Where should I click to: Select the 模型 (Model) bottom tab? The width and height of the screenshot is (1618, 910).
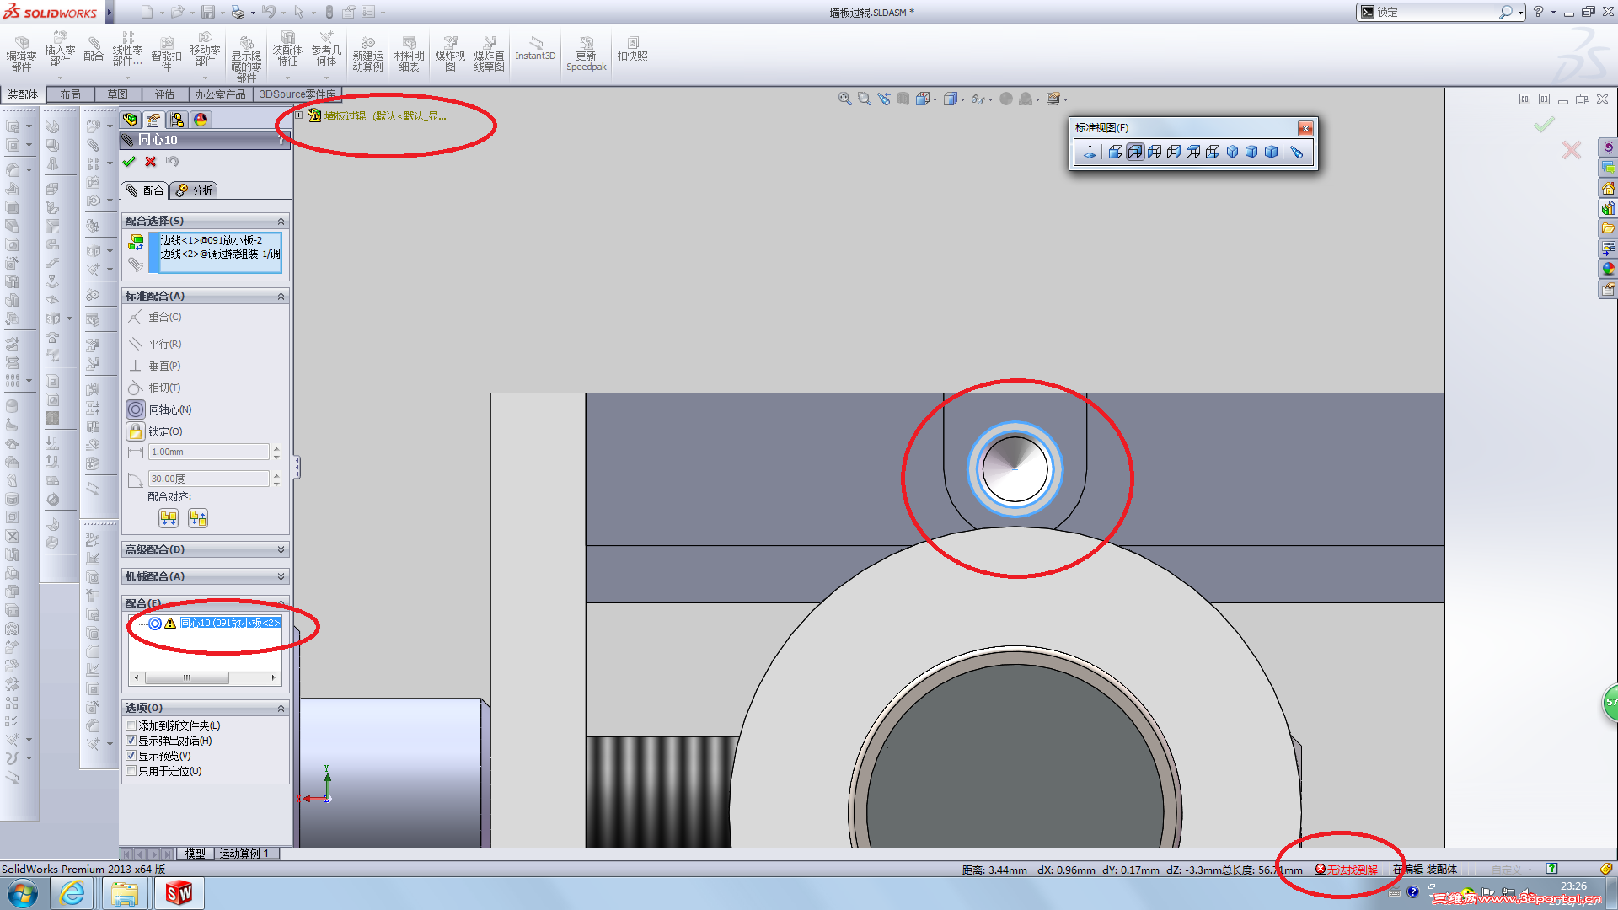pos(195,854)
